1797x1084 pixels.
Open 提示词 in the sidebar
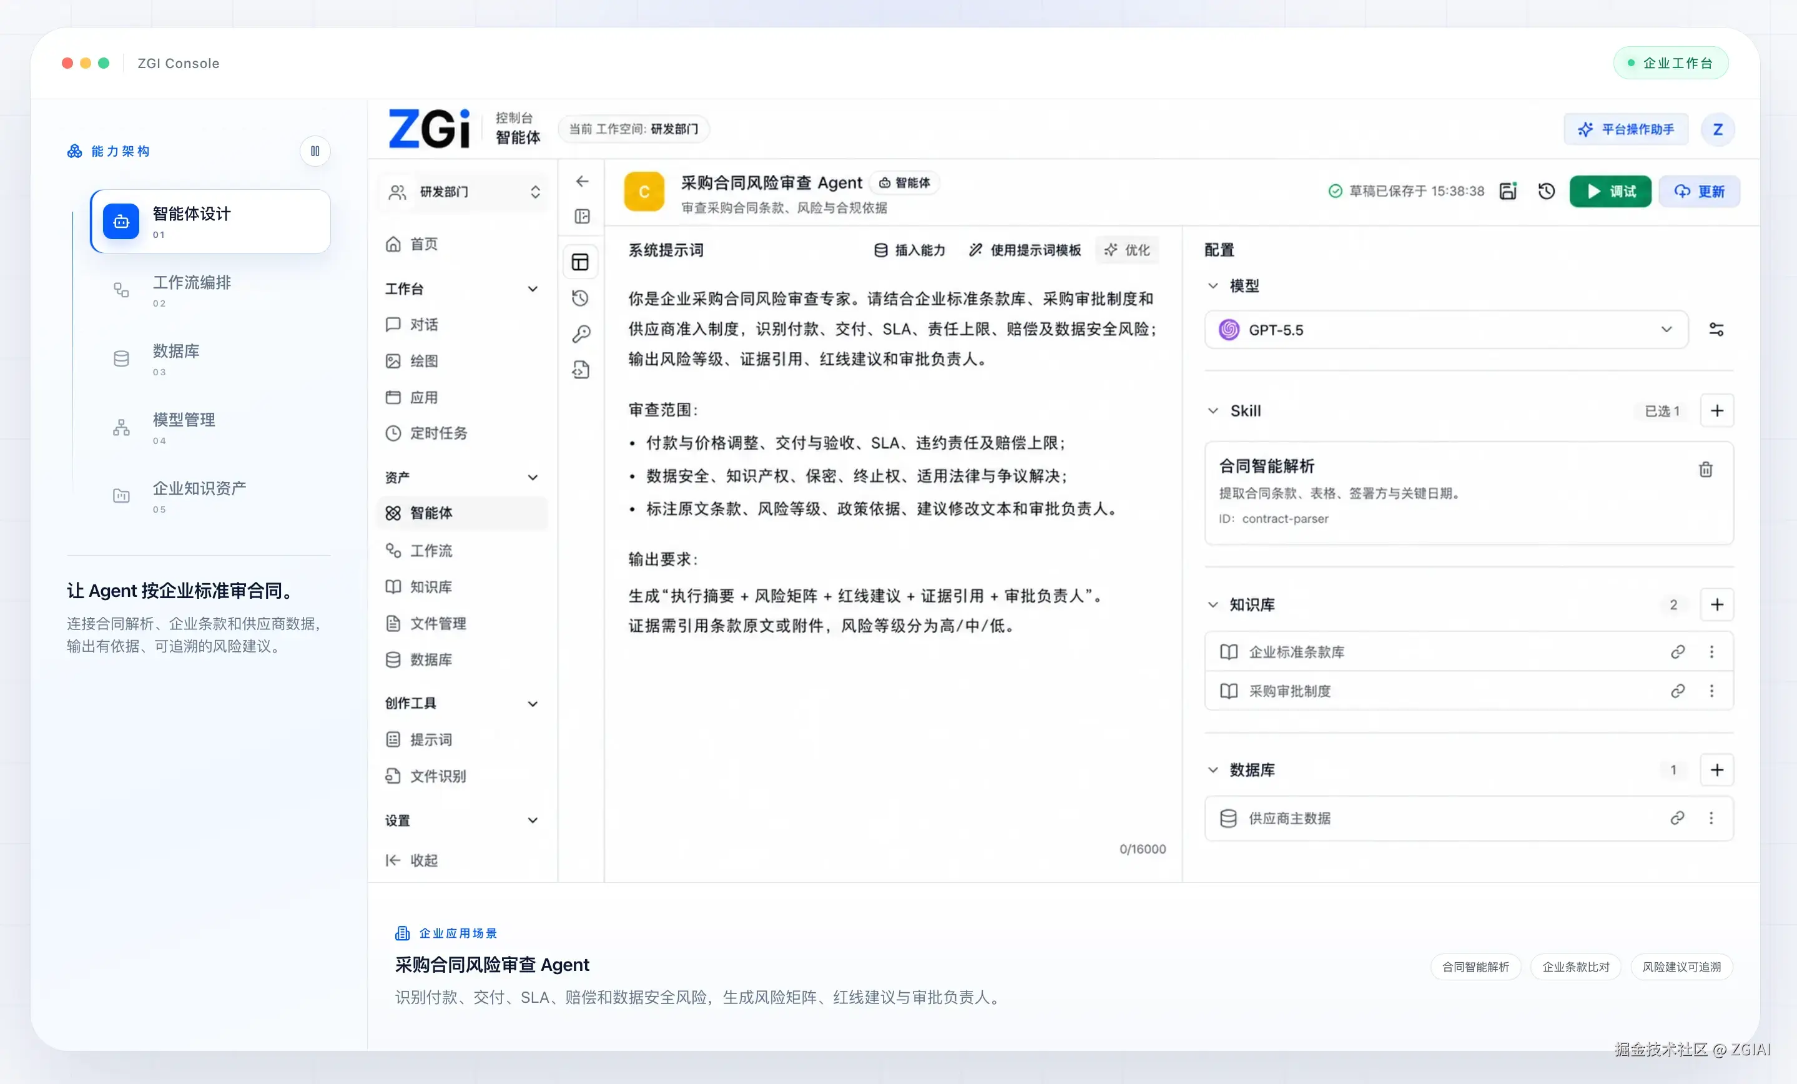tap(463, 740)
